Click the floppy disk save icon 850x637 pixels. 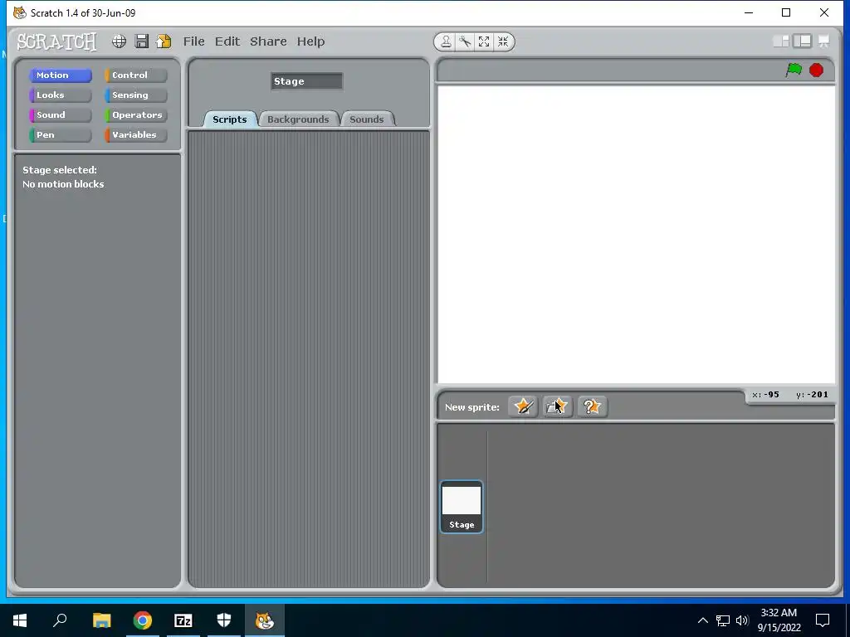click(141, 41)
